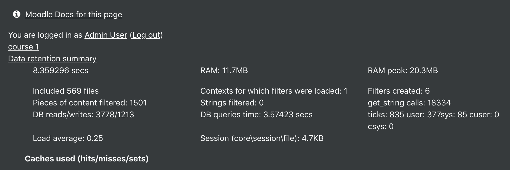Click the 8.359296 secs timing text
Viewport: 510px width, 170px height.
(x=61, y=70)
